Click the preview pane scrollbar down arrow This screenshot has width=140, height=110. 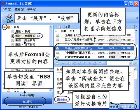135,101
